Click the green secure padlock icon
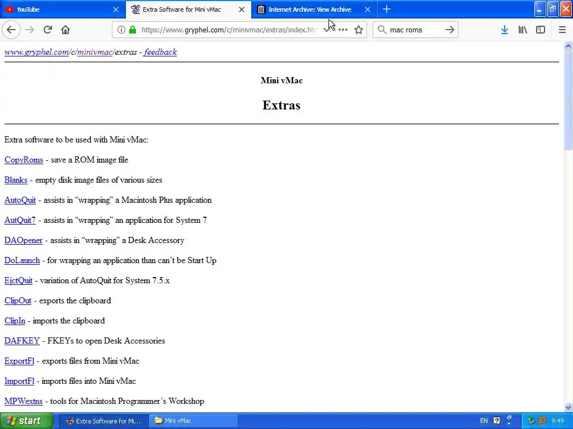This screenshot has height=429, width=573. pyautogui.click(x=133, y=30)
